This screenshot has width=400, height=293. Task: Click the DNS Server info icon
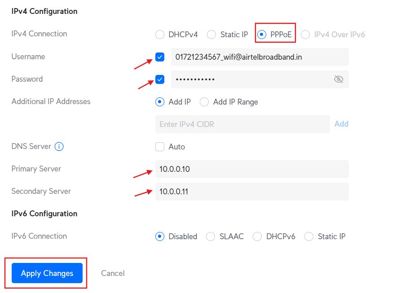coord(59,147)
